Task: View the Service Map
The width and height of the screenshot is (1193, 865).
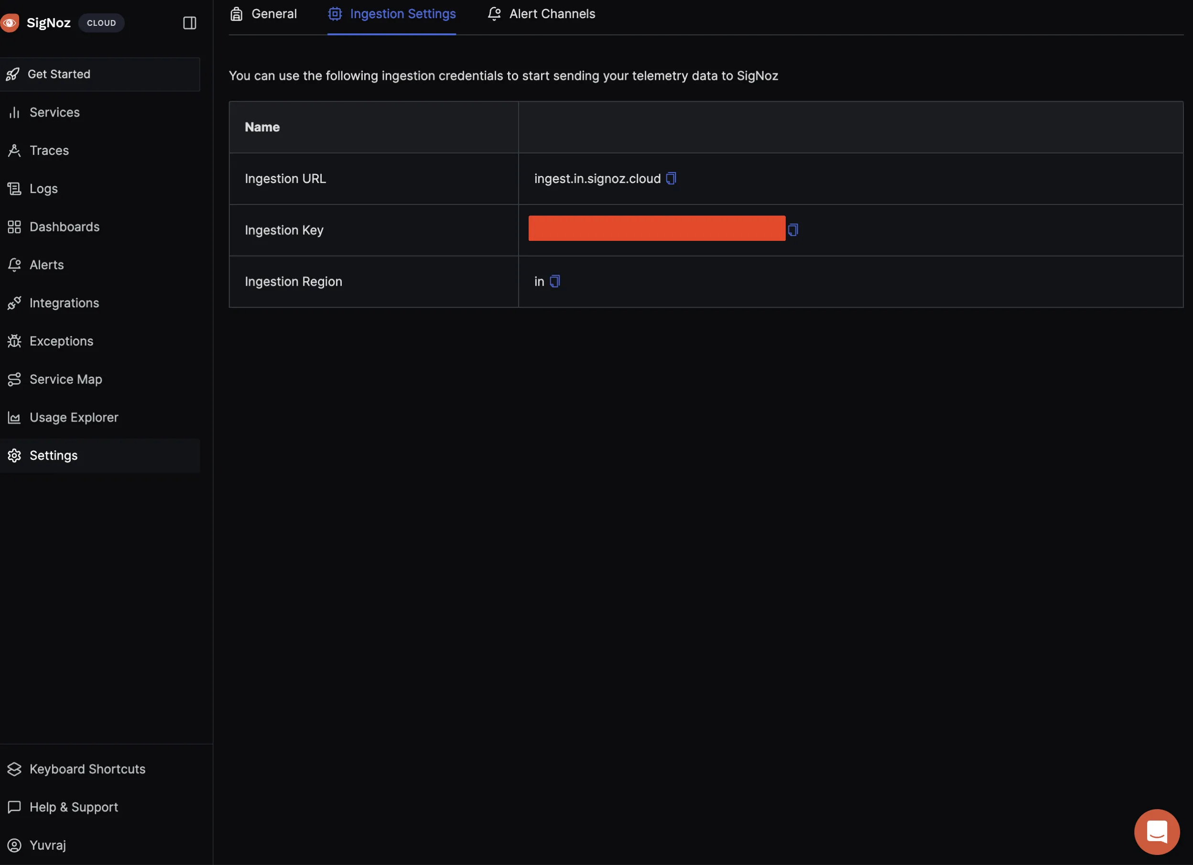Action: point(65,379)
